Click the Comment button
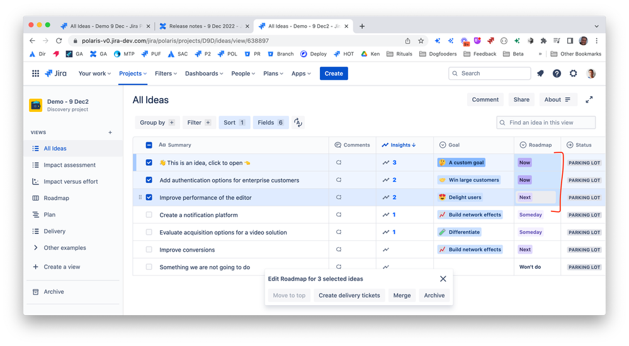This screenshot has width=629, height=346. pos(485,100)
